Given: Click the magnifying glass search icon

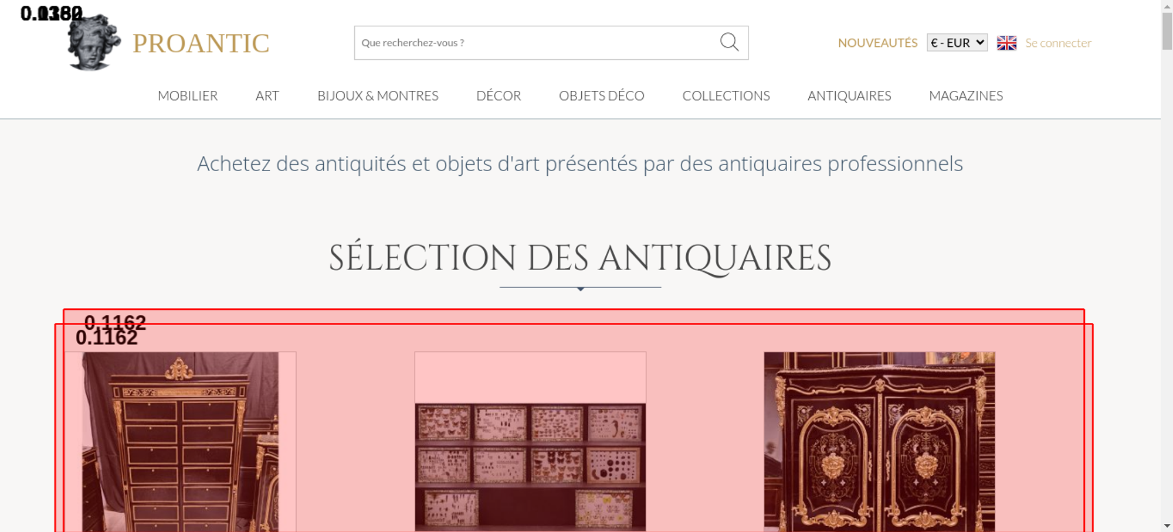Looking at the screenshot, I should pos(729,42).
